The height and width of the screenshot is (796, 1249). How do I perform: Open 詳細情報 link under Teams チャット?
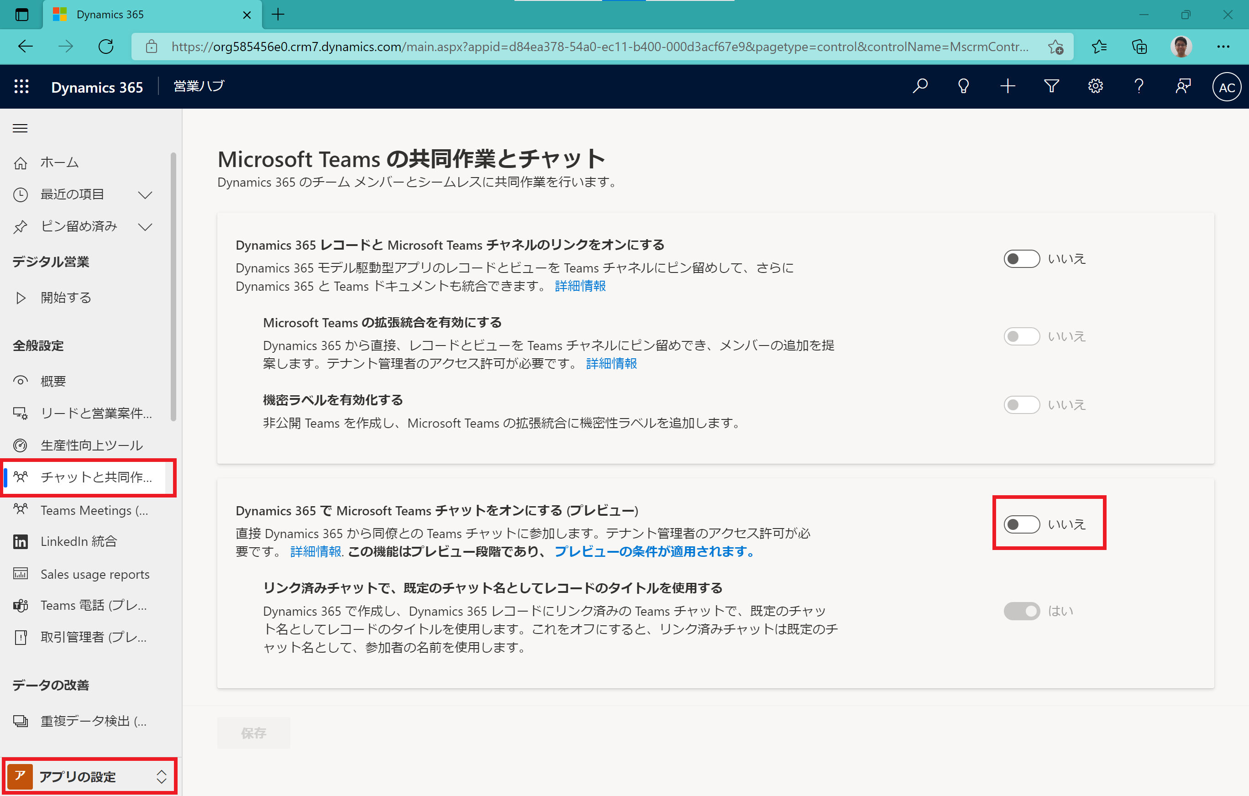coord(315,551)
